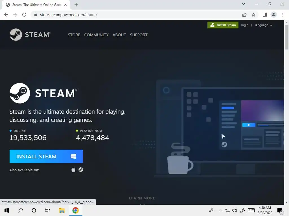
Task: Open Windows taskbar search
Action: pyautogui.click(x=20, y=210)
